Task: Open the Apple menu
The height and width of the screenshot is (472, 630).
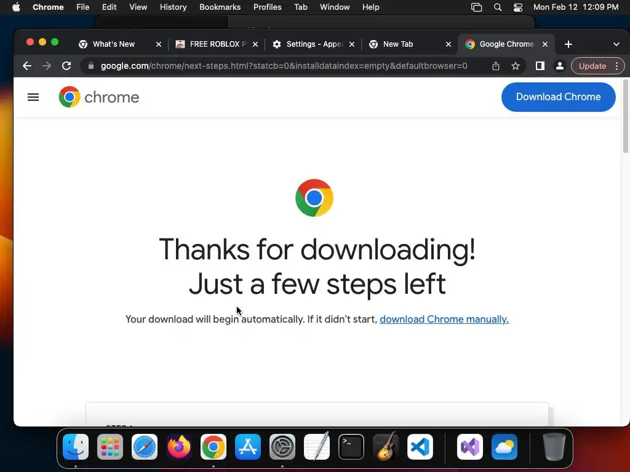Action: click(x=16, y=7)
